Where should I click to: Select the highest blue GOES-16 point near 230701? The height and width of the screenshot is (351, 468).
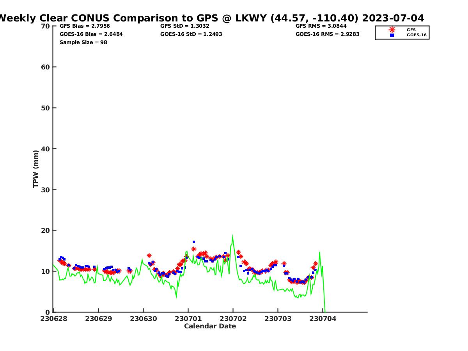pos(194,242)
